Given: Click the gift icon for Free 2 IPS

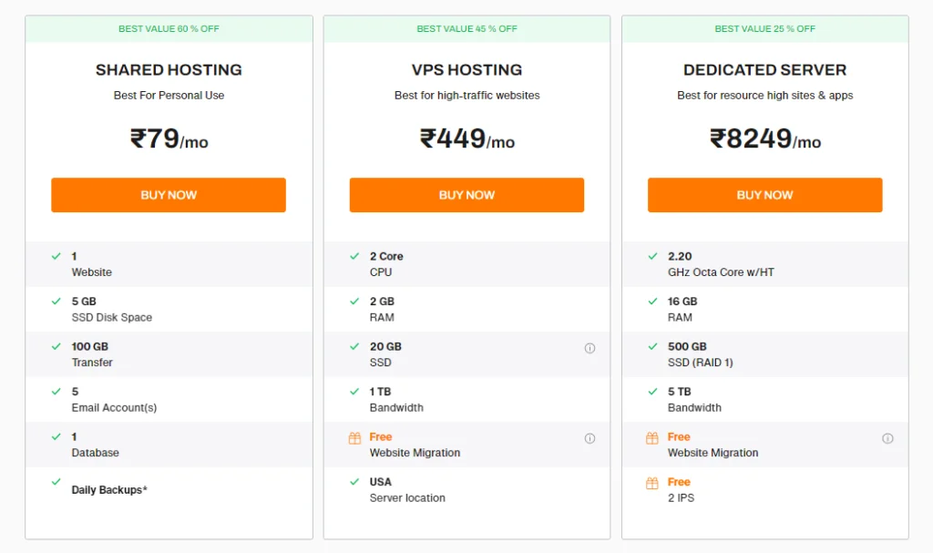Looking at the screenshot, I should coord(652,483).
